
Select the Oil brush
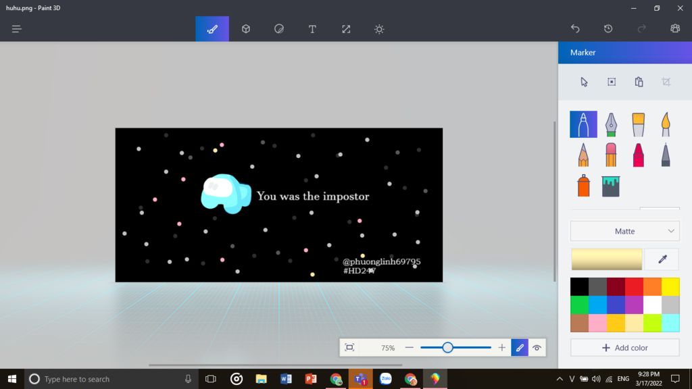pyautogui.click(x=638, y=124)
